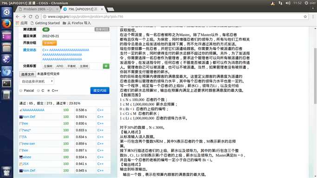Bookmark this page with the star icon
Viewport: 317px width, 178px height.
click(x=305, y=17)
